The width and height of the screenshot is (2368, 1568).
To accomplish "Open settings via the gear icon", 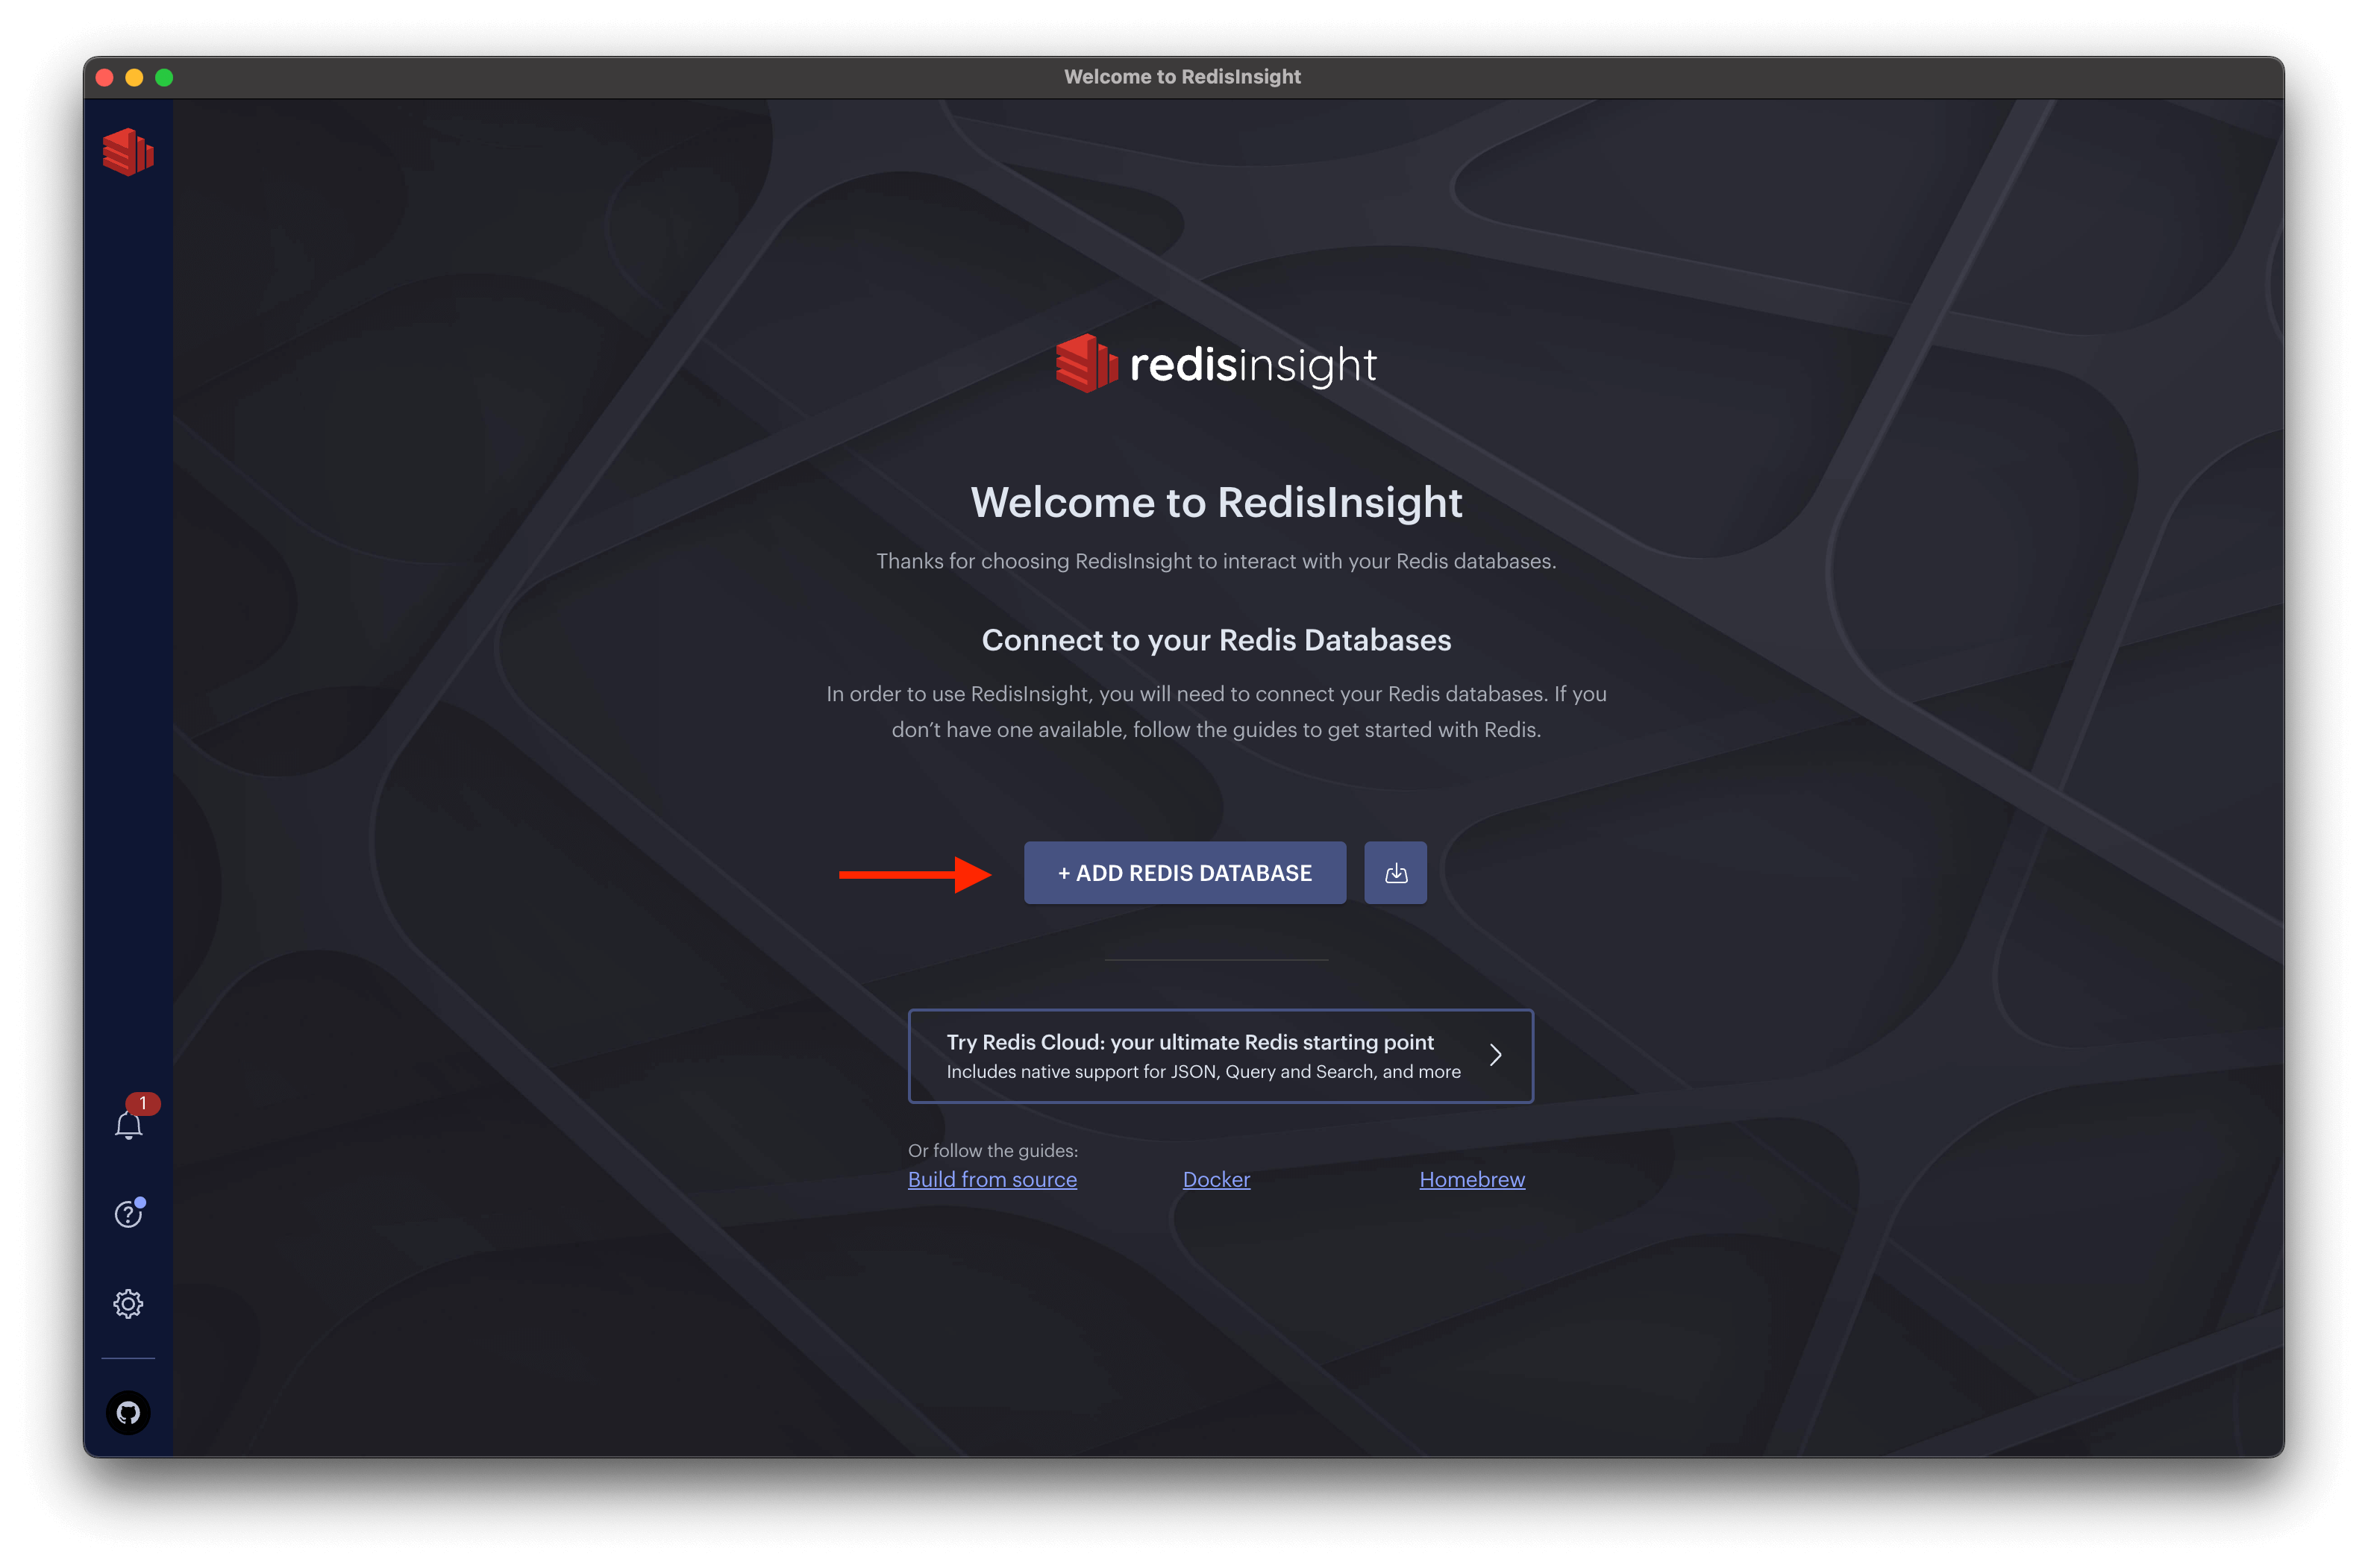I will [x=128, y=1304].
